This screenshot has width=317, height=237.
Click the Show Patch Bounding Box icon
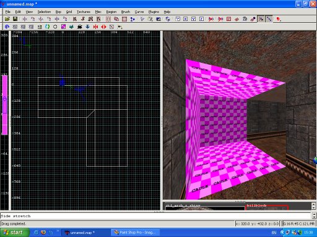click(111, 27)
